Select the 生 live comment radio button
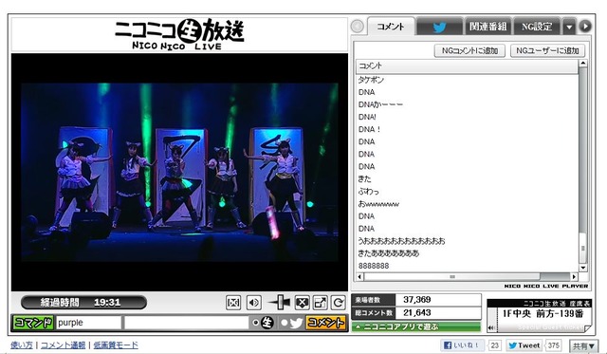The height and width of the screenshot is (354, 607). click(255, 323)
